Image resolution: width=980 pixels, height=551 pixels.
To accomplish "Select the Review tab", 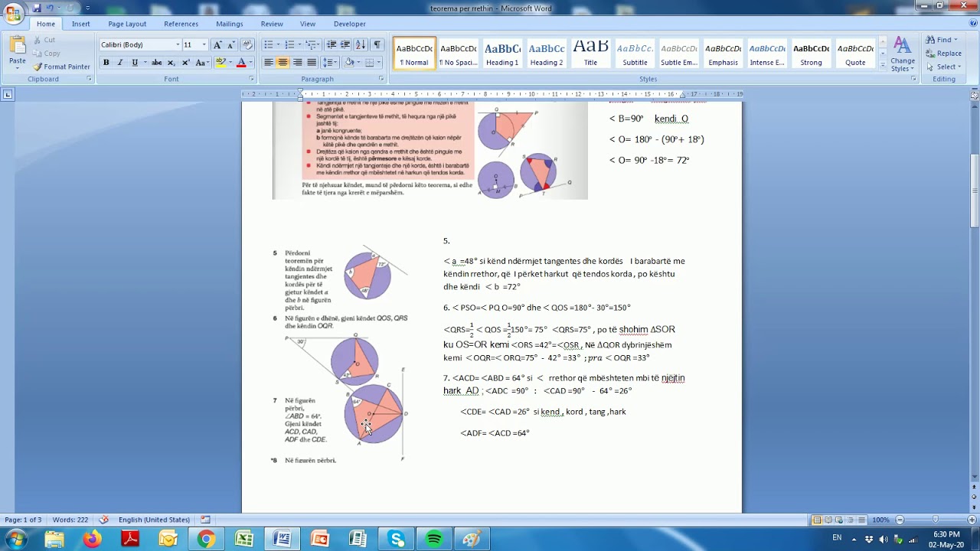I will tap(272, 24).
